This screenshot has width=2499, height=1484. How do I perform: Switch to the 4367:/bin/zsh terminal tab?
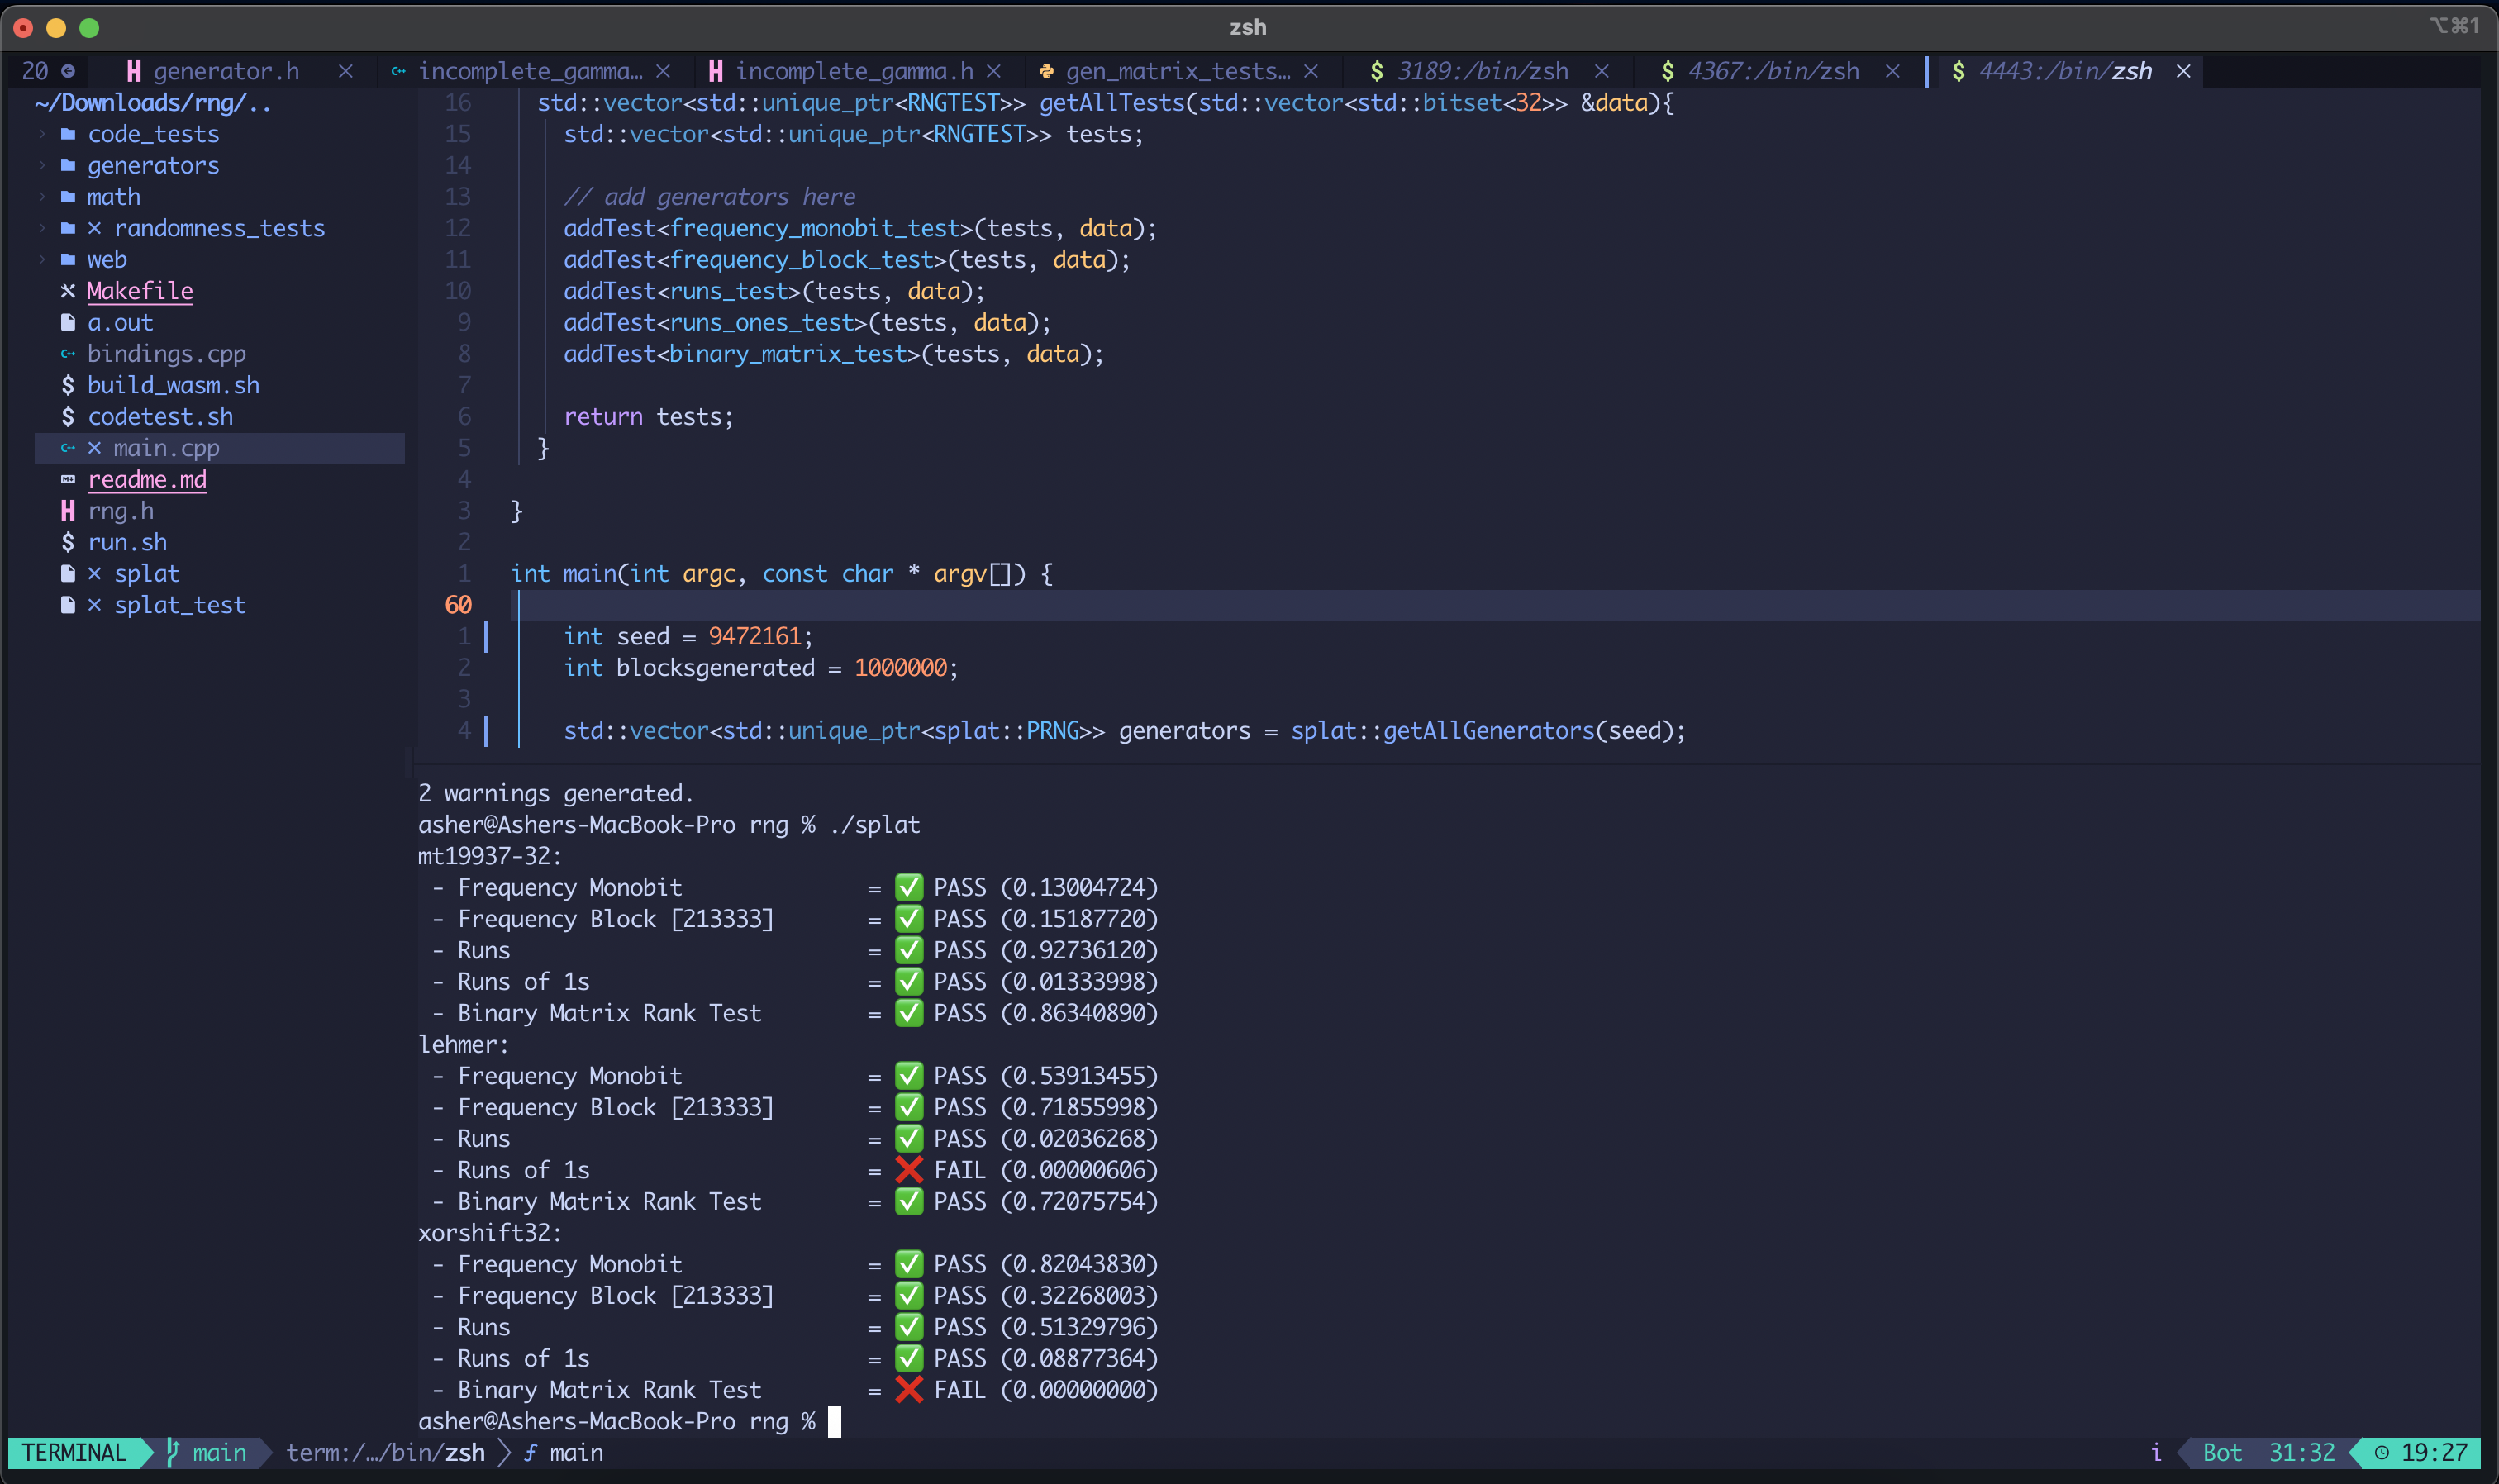(x=1774, y=71)
